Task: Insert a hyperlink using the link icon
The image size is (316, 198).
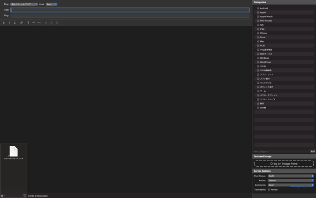Action: (21, 22)
